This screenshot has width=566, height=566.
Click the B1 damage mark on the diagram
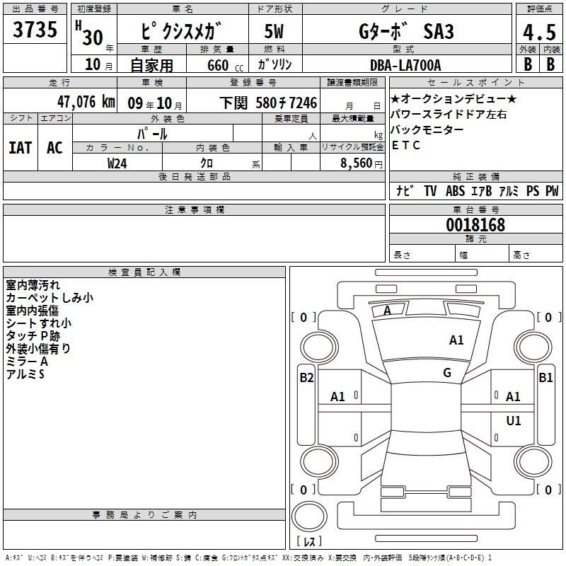545,378
